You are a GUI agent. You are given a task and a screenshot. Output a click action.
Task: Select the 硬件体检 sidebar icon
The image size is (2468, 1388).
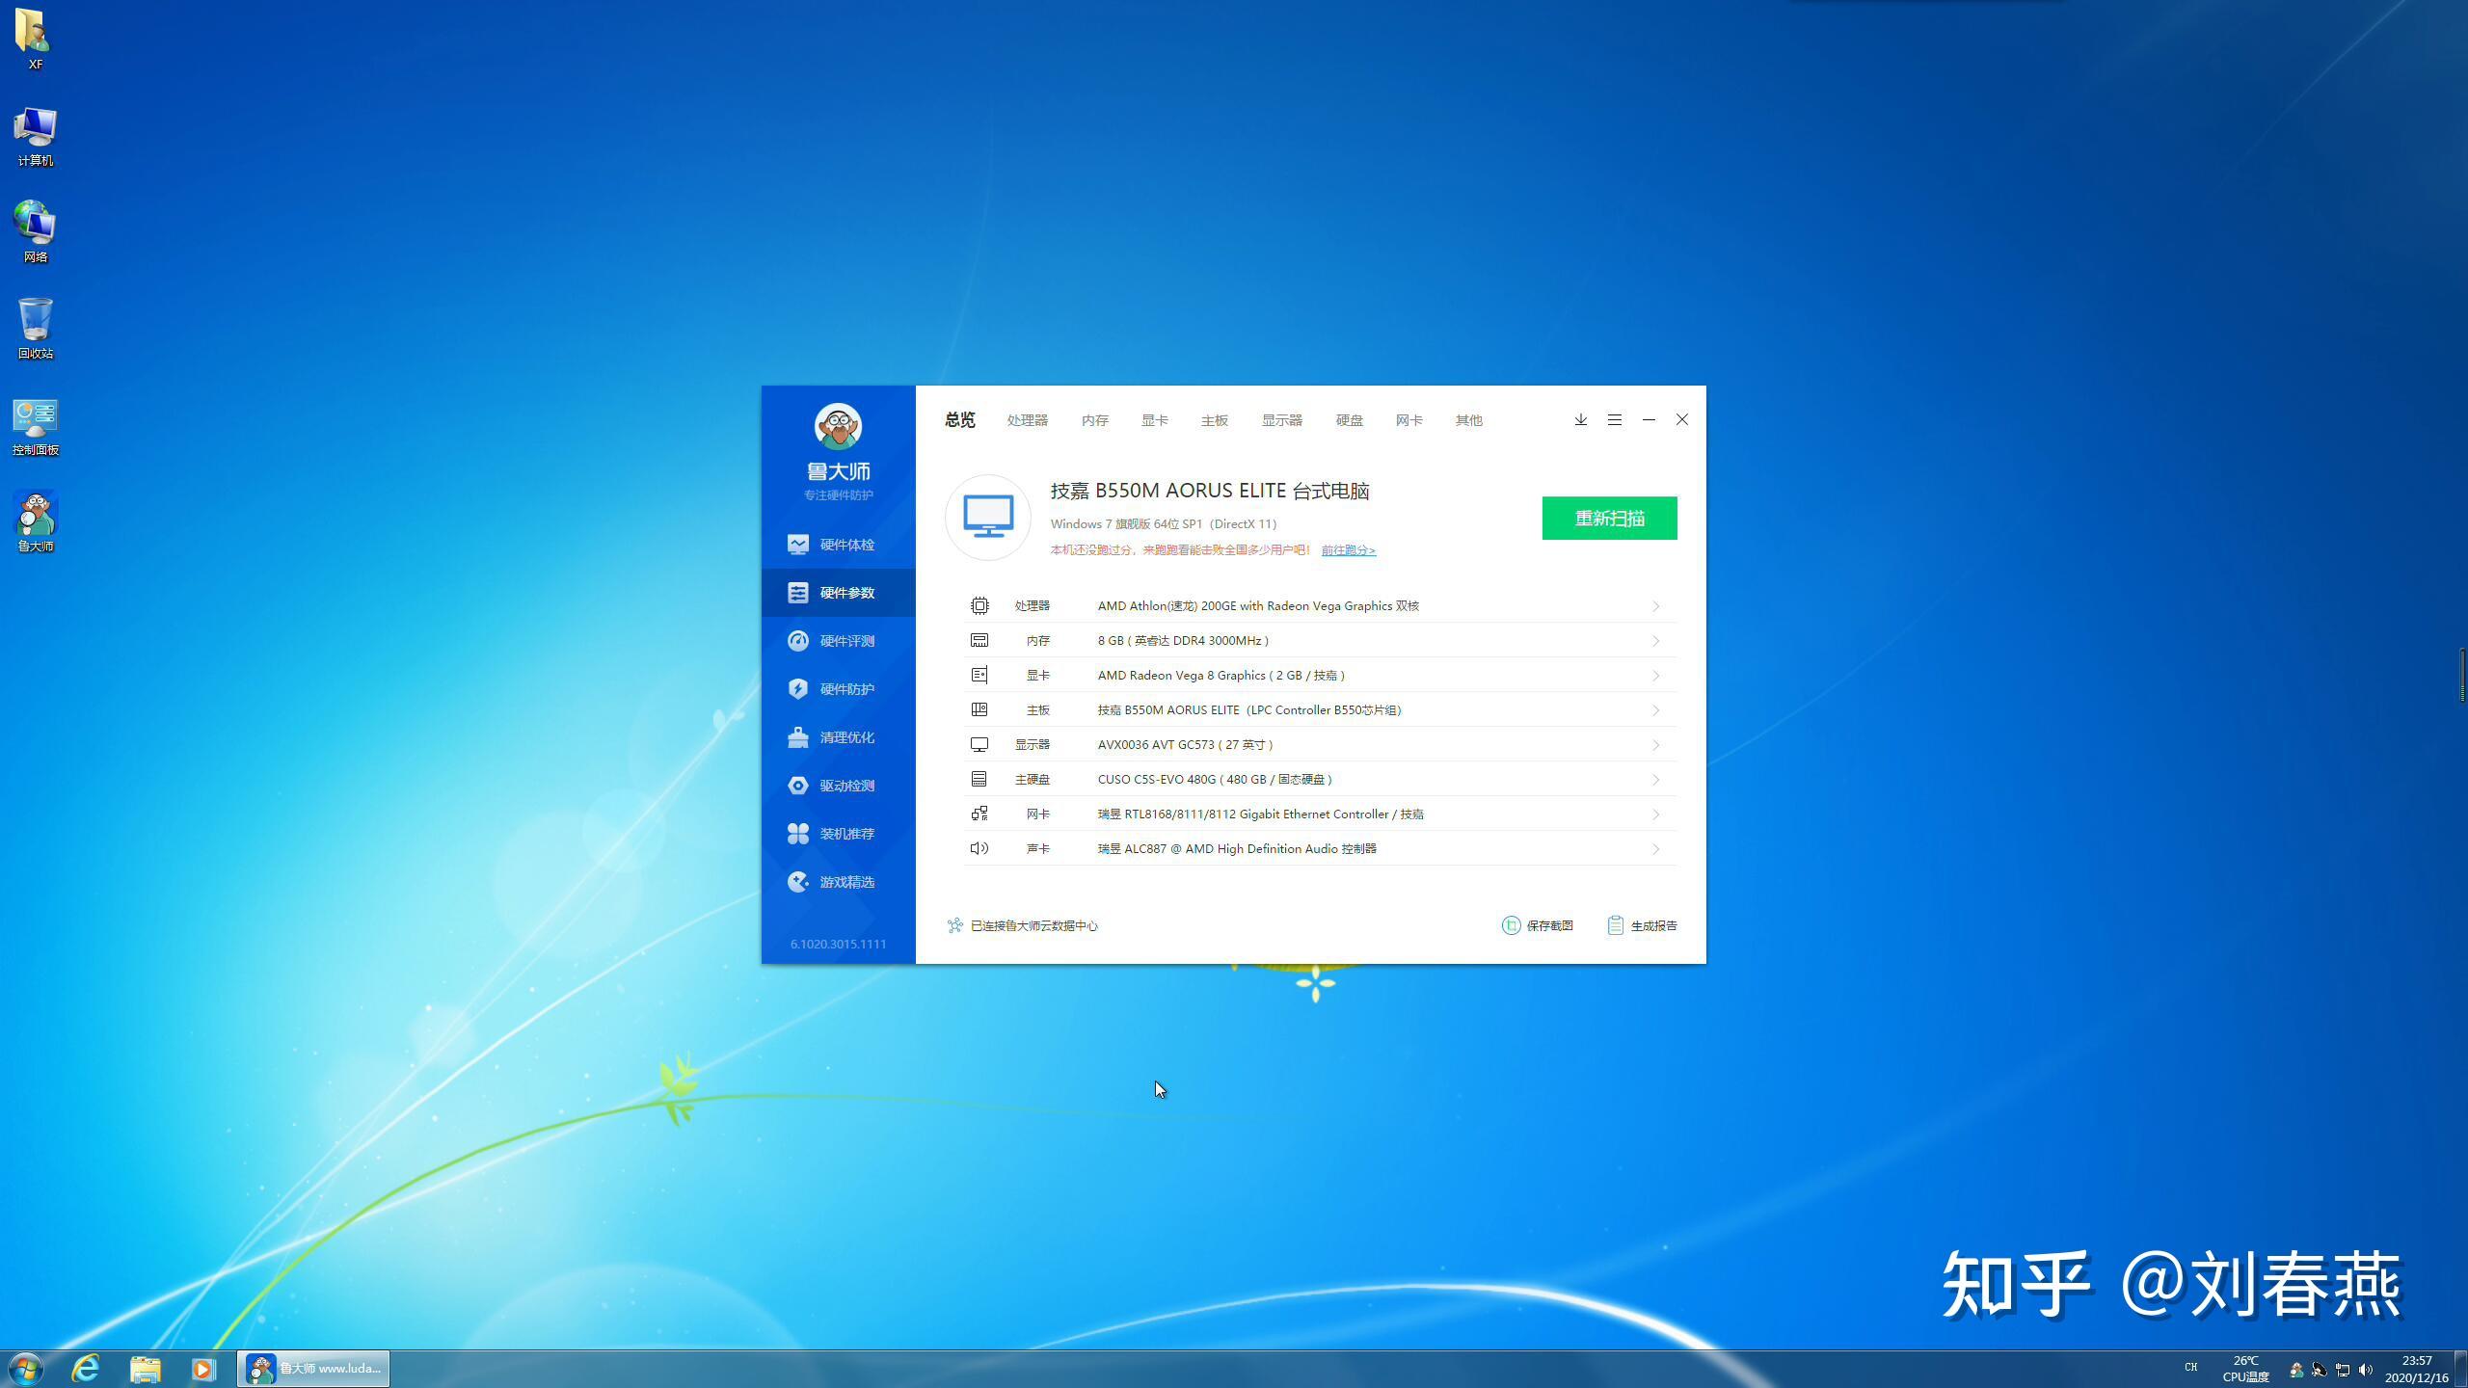click(x=838, y=544)
